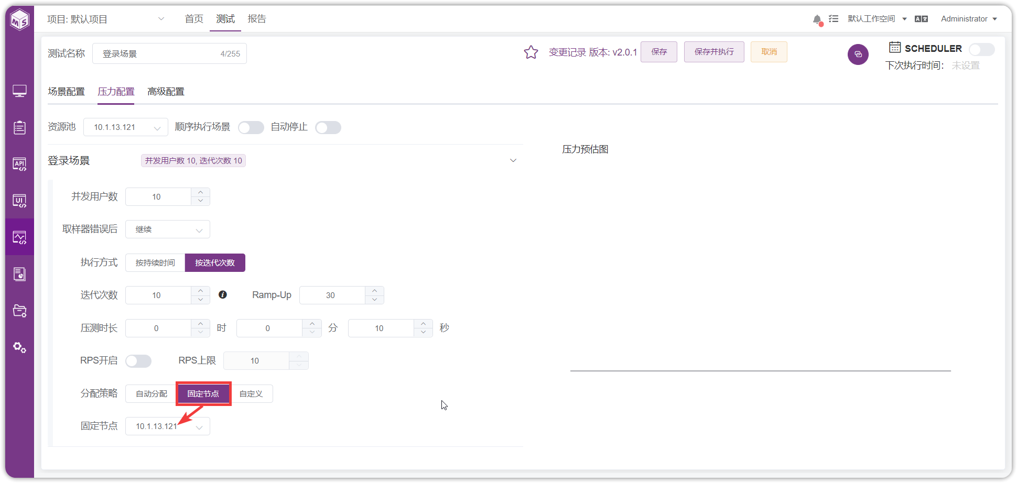Click the save button
The width and height of the screenshot is (1017, 483).
tap(659, 52)
